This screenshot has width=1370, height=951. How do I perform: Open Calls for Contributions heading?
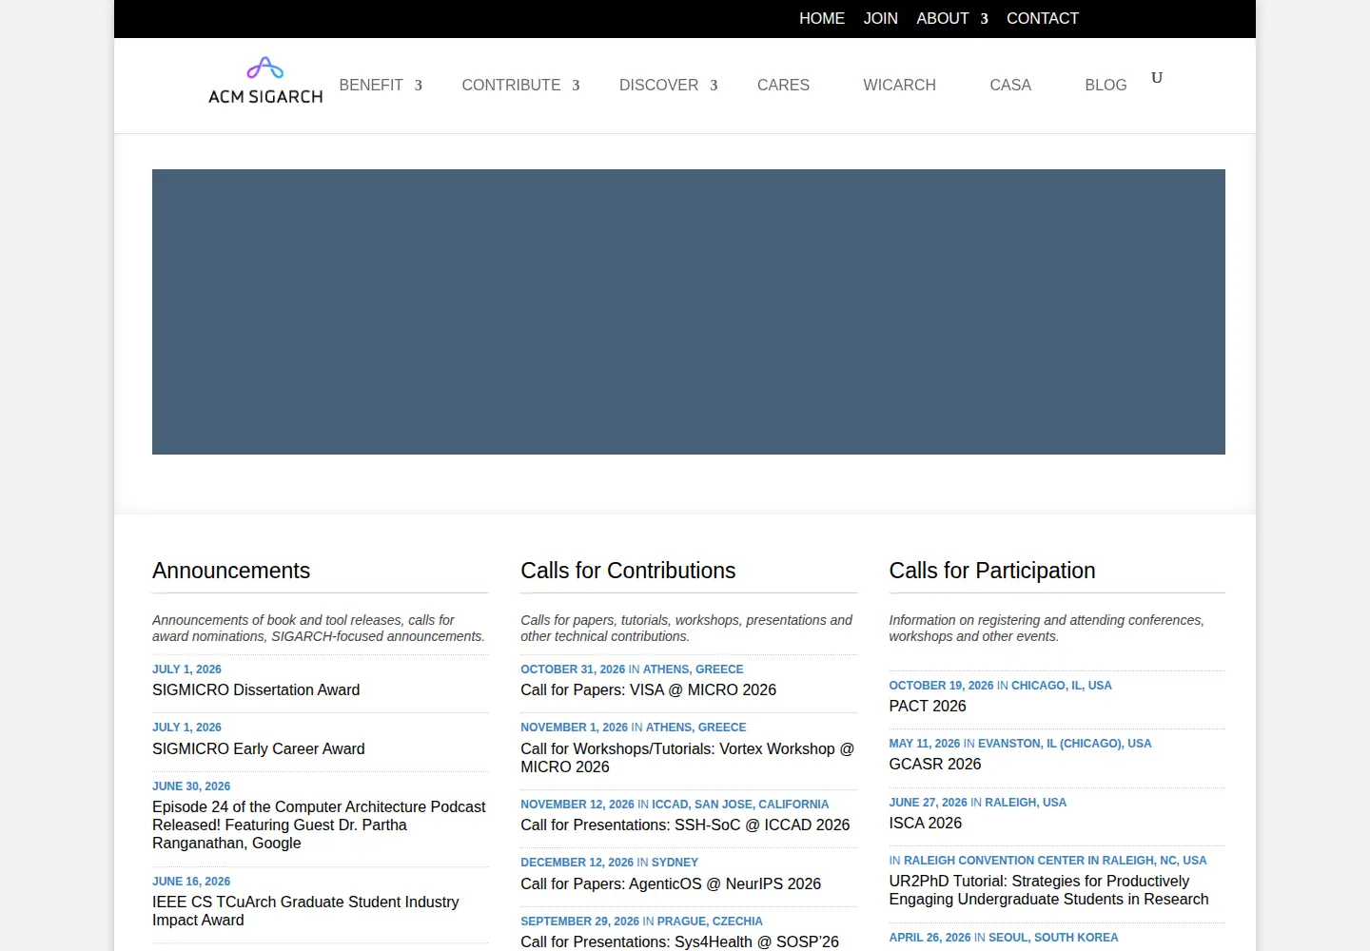click(x=628, y=571)
